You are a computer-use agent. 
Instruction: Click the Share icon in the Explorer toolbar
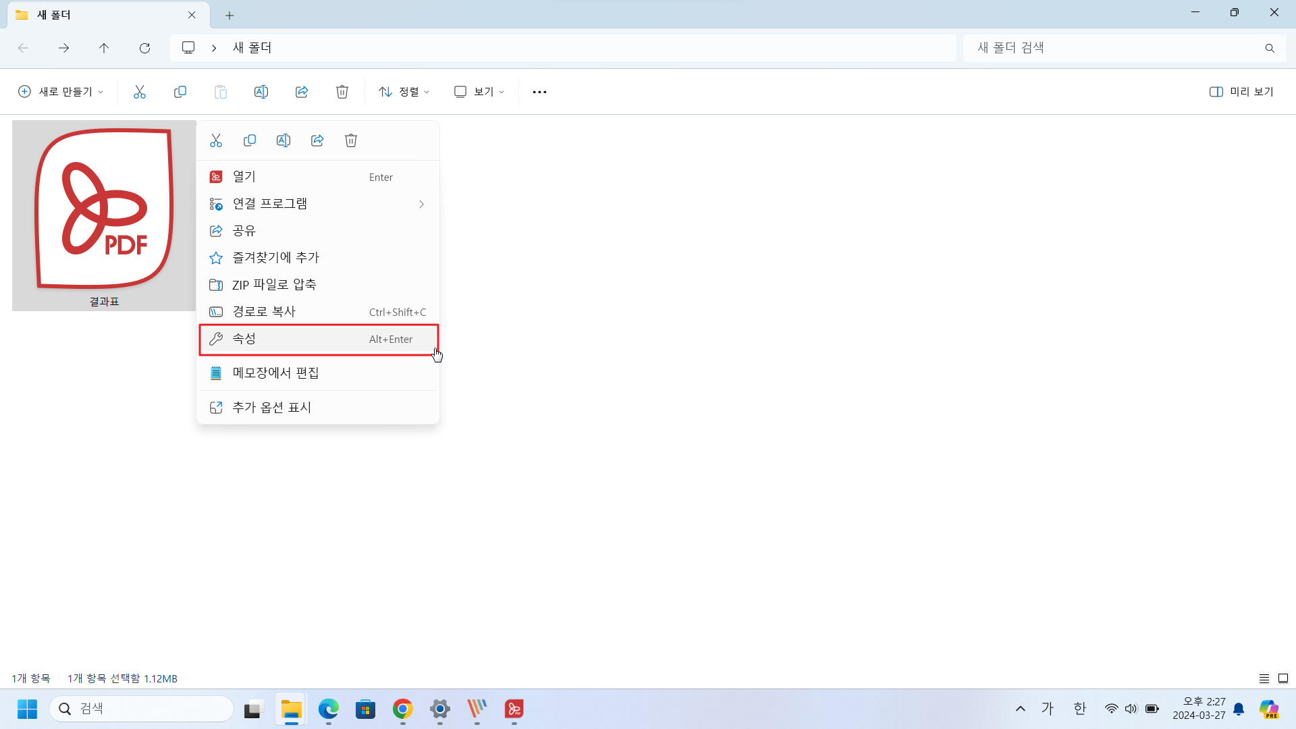[x=302, y=92]
